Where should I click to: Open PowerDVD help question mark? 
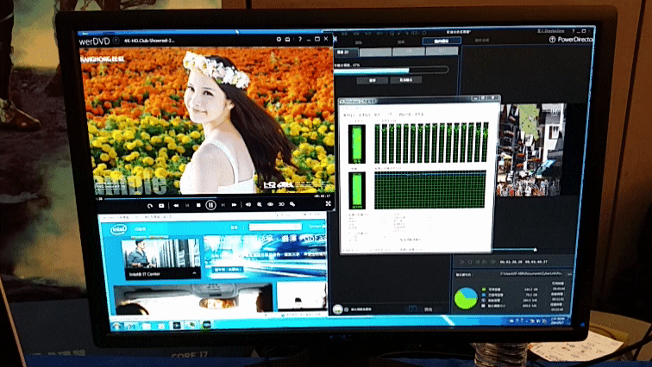299,39
